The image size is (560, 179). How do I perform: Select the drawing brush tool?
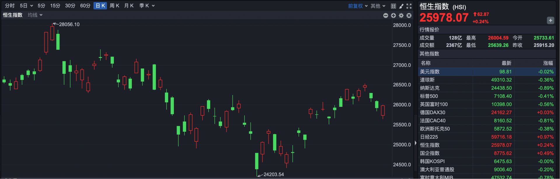click(x=401, y=6)
